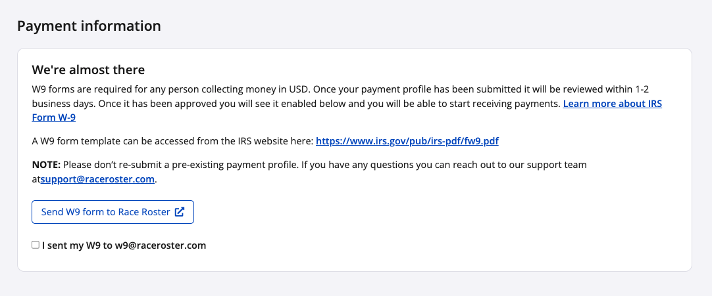The height and width of the screenshot is (296, 712).
Task: Click external-link icon on Send W9 button
Action: pyautogui.click(x=180, y=212)
